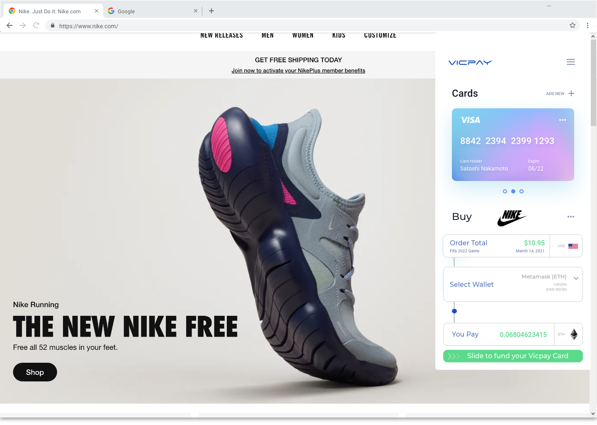Select the middle card carousel dot
Viewport: 597px width, 425px height.
point(513,191)
